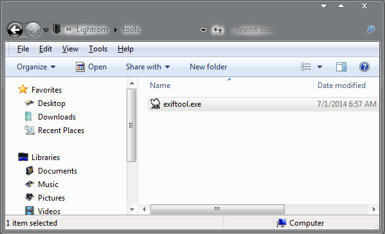The image size is (385, 234).
Task: Go back using the Back arrow button
Action: 15,30
